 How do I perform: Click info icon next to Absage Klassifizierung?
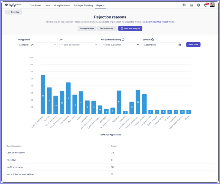click(x=123, y=40)
